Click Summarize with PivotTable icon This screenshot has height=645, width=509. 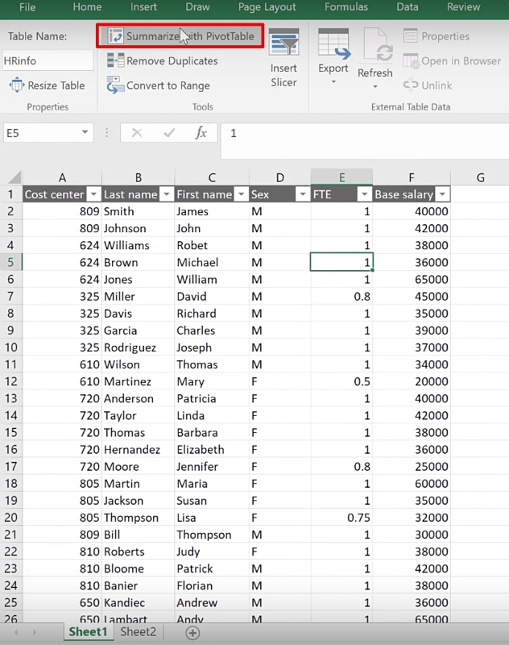point(116,36)
